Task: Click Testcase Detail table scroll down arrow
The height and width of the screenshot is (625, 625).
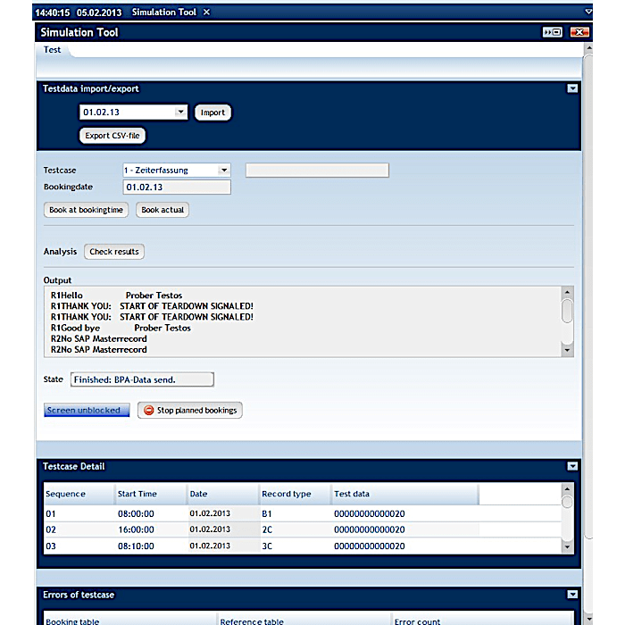Action: pyautogui.click(x=567, y=547)
